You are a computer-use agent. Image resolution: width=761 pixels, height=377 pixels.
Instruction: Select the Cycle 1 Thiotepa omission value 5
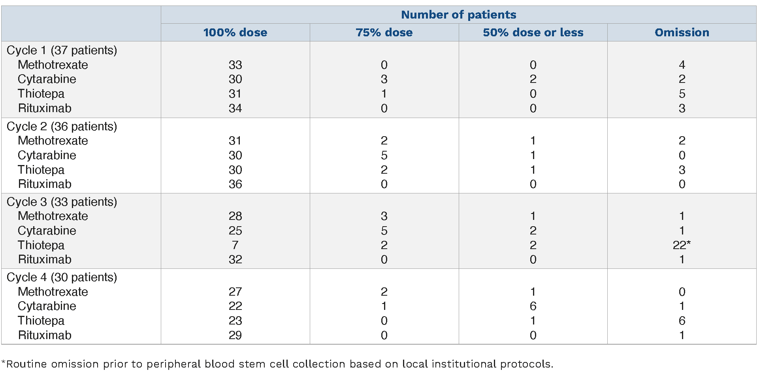click(682, 94)
